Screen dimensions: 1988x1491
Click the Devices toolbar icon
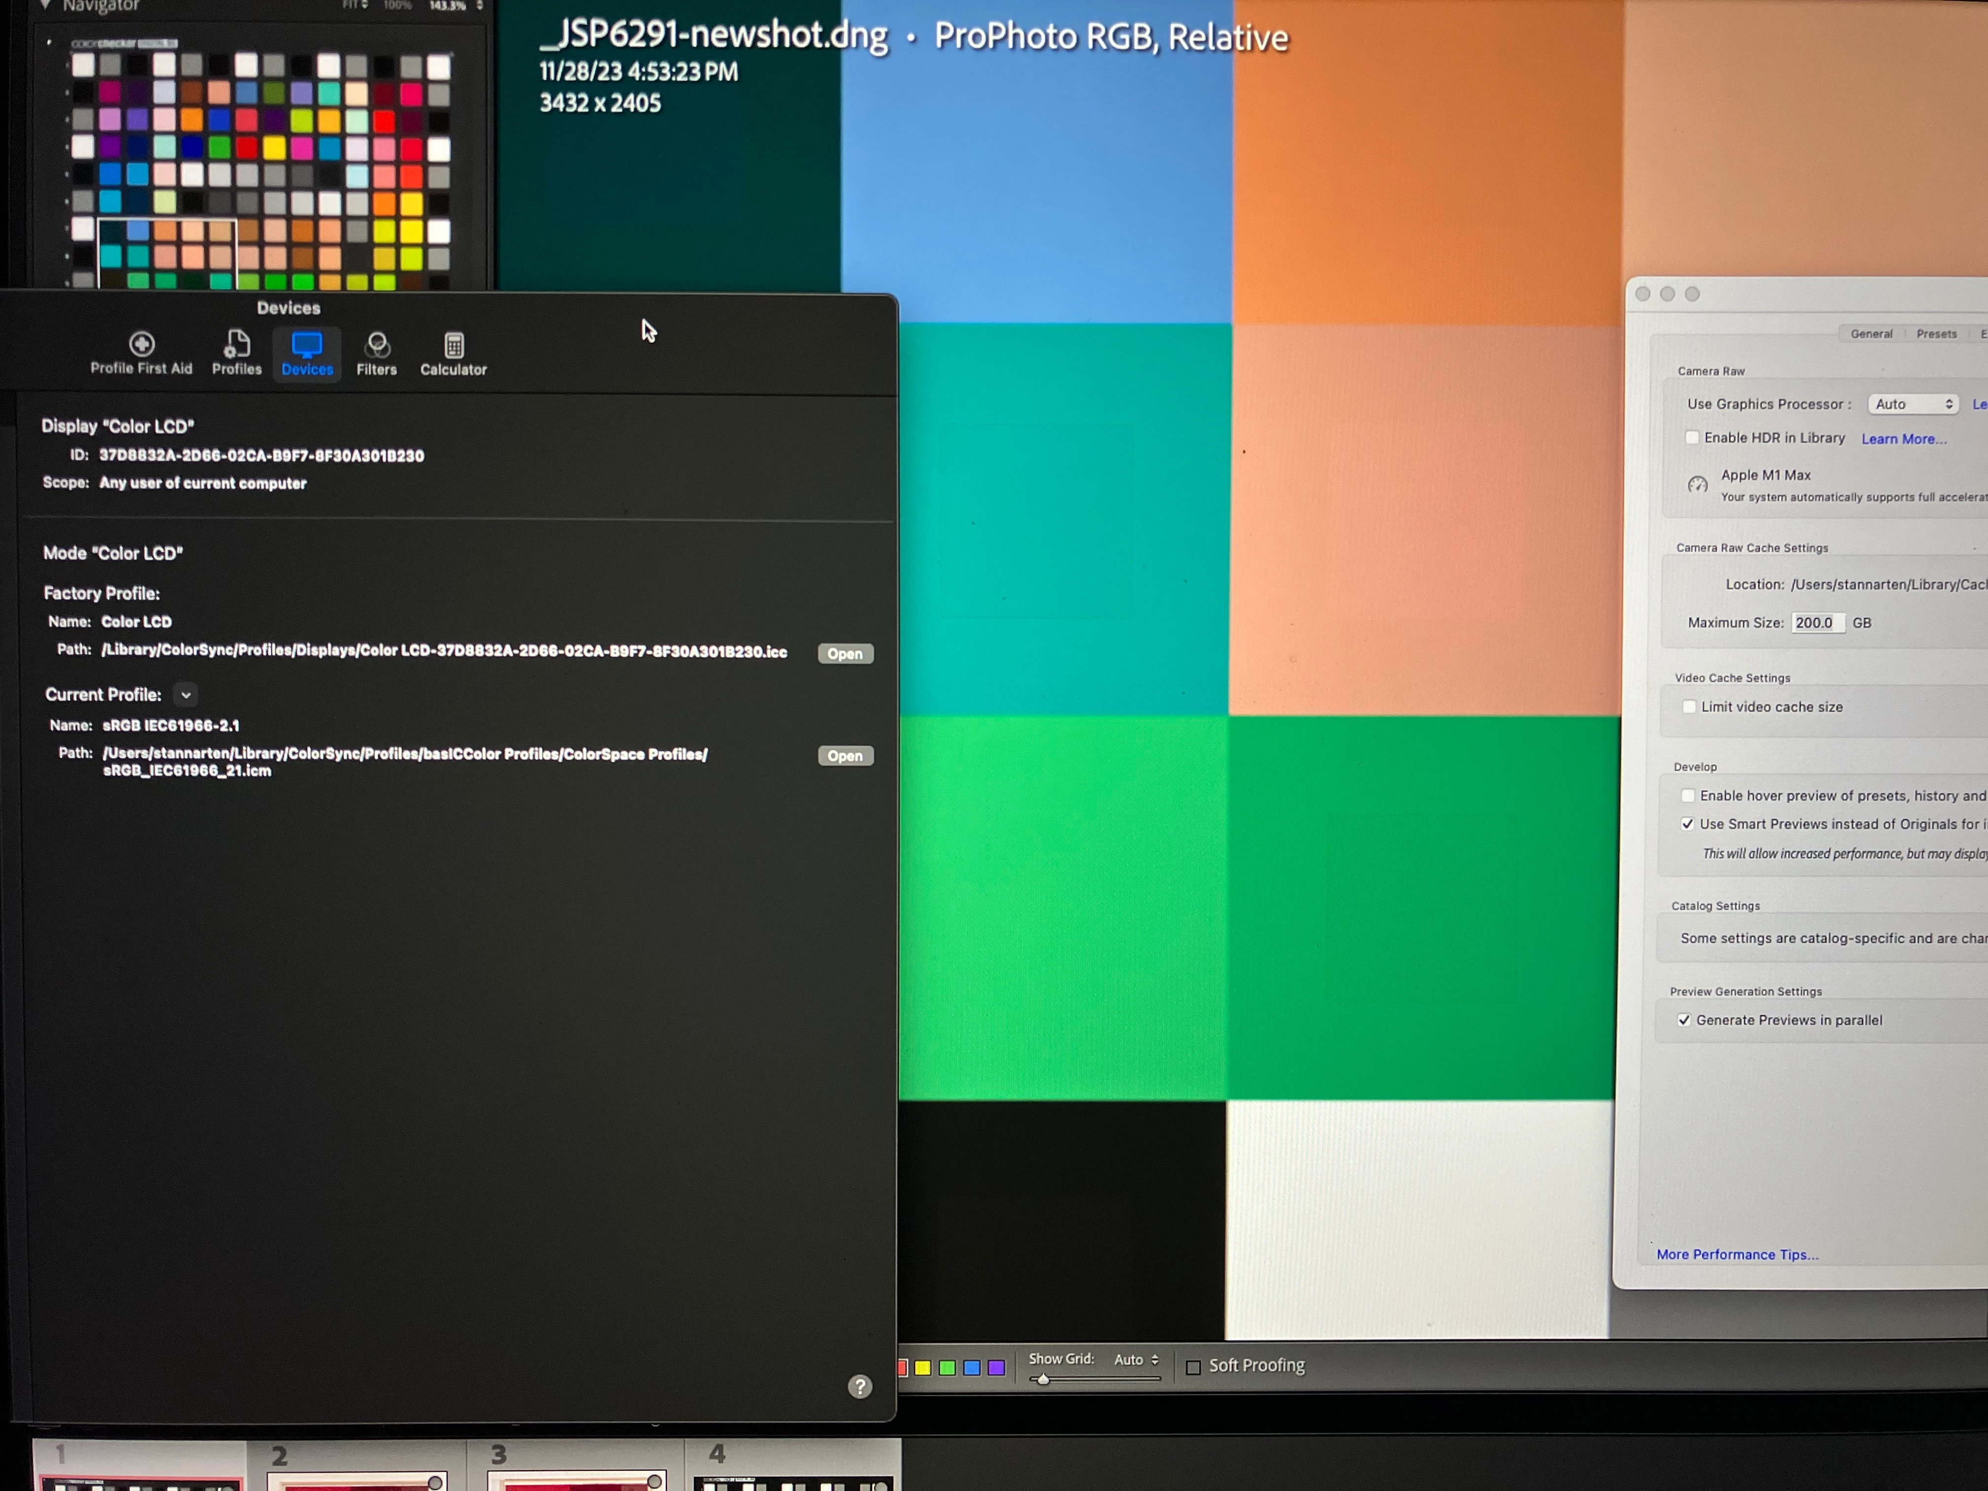pos(307,353)
